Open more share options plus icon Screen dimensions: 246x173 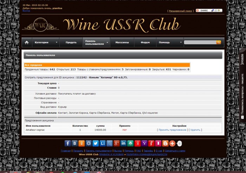[x=172, y=144]
